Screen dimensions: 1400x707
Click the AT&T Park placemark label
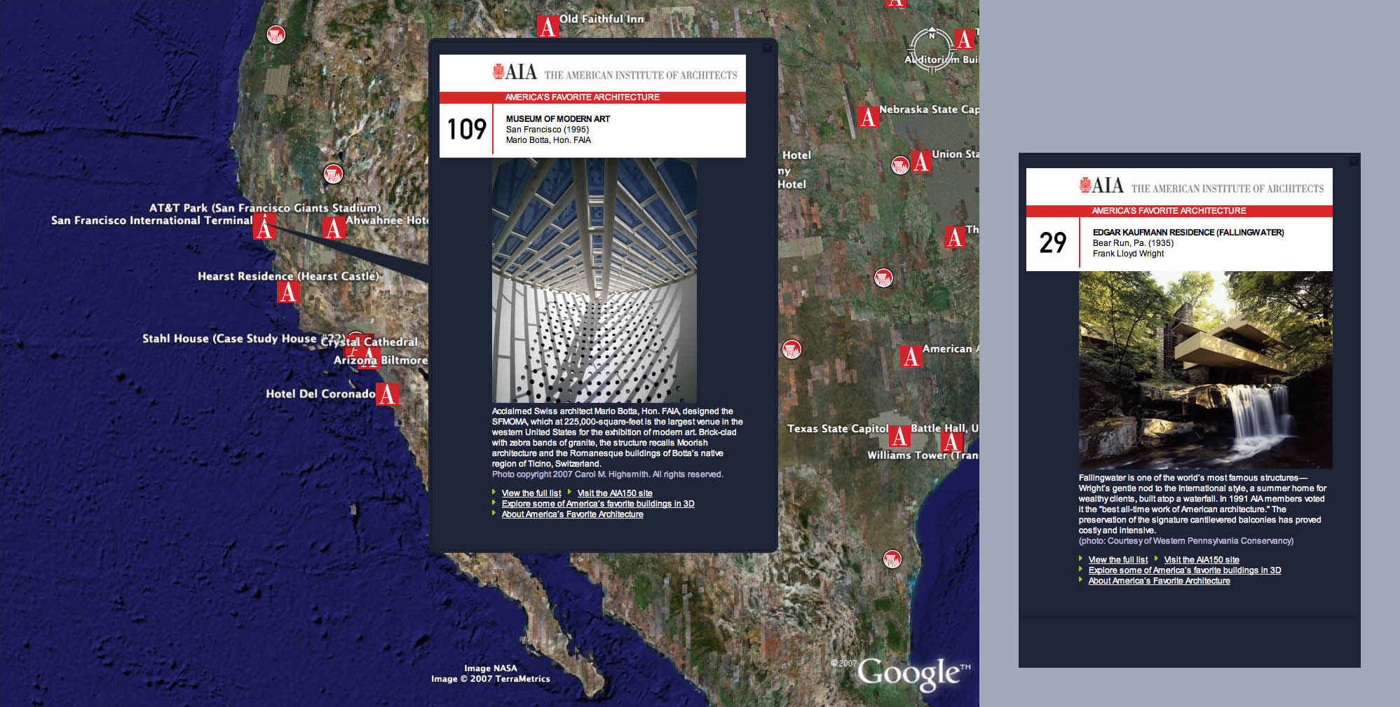(265, 208)
